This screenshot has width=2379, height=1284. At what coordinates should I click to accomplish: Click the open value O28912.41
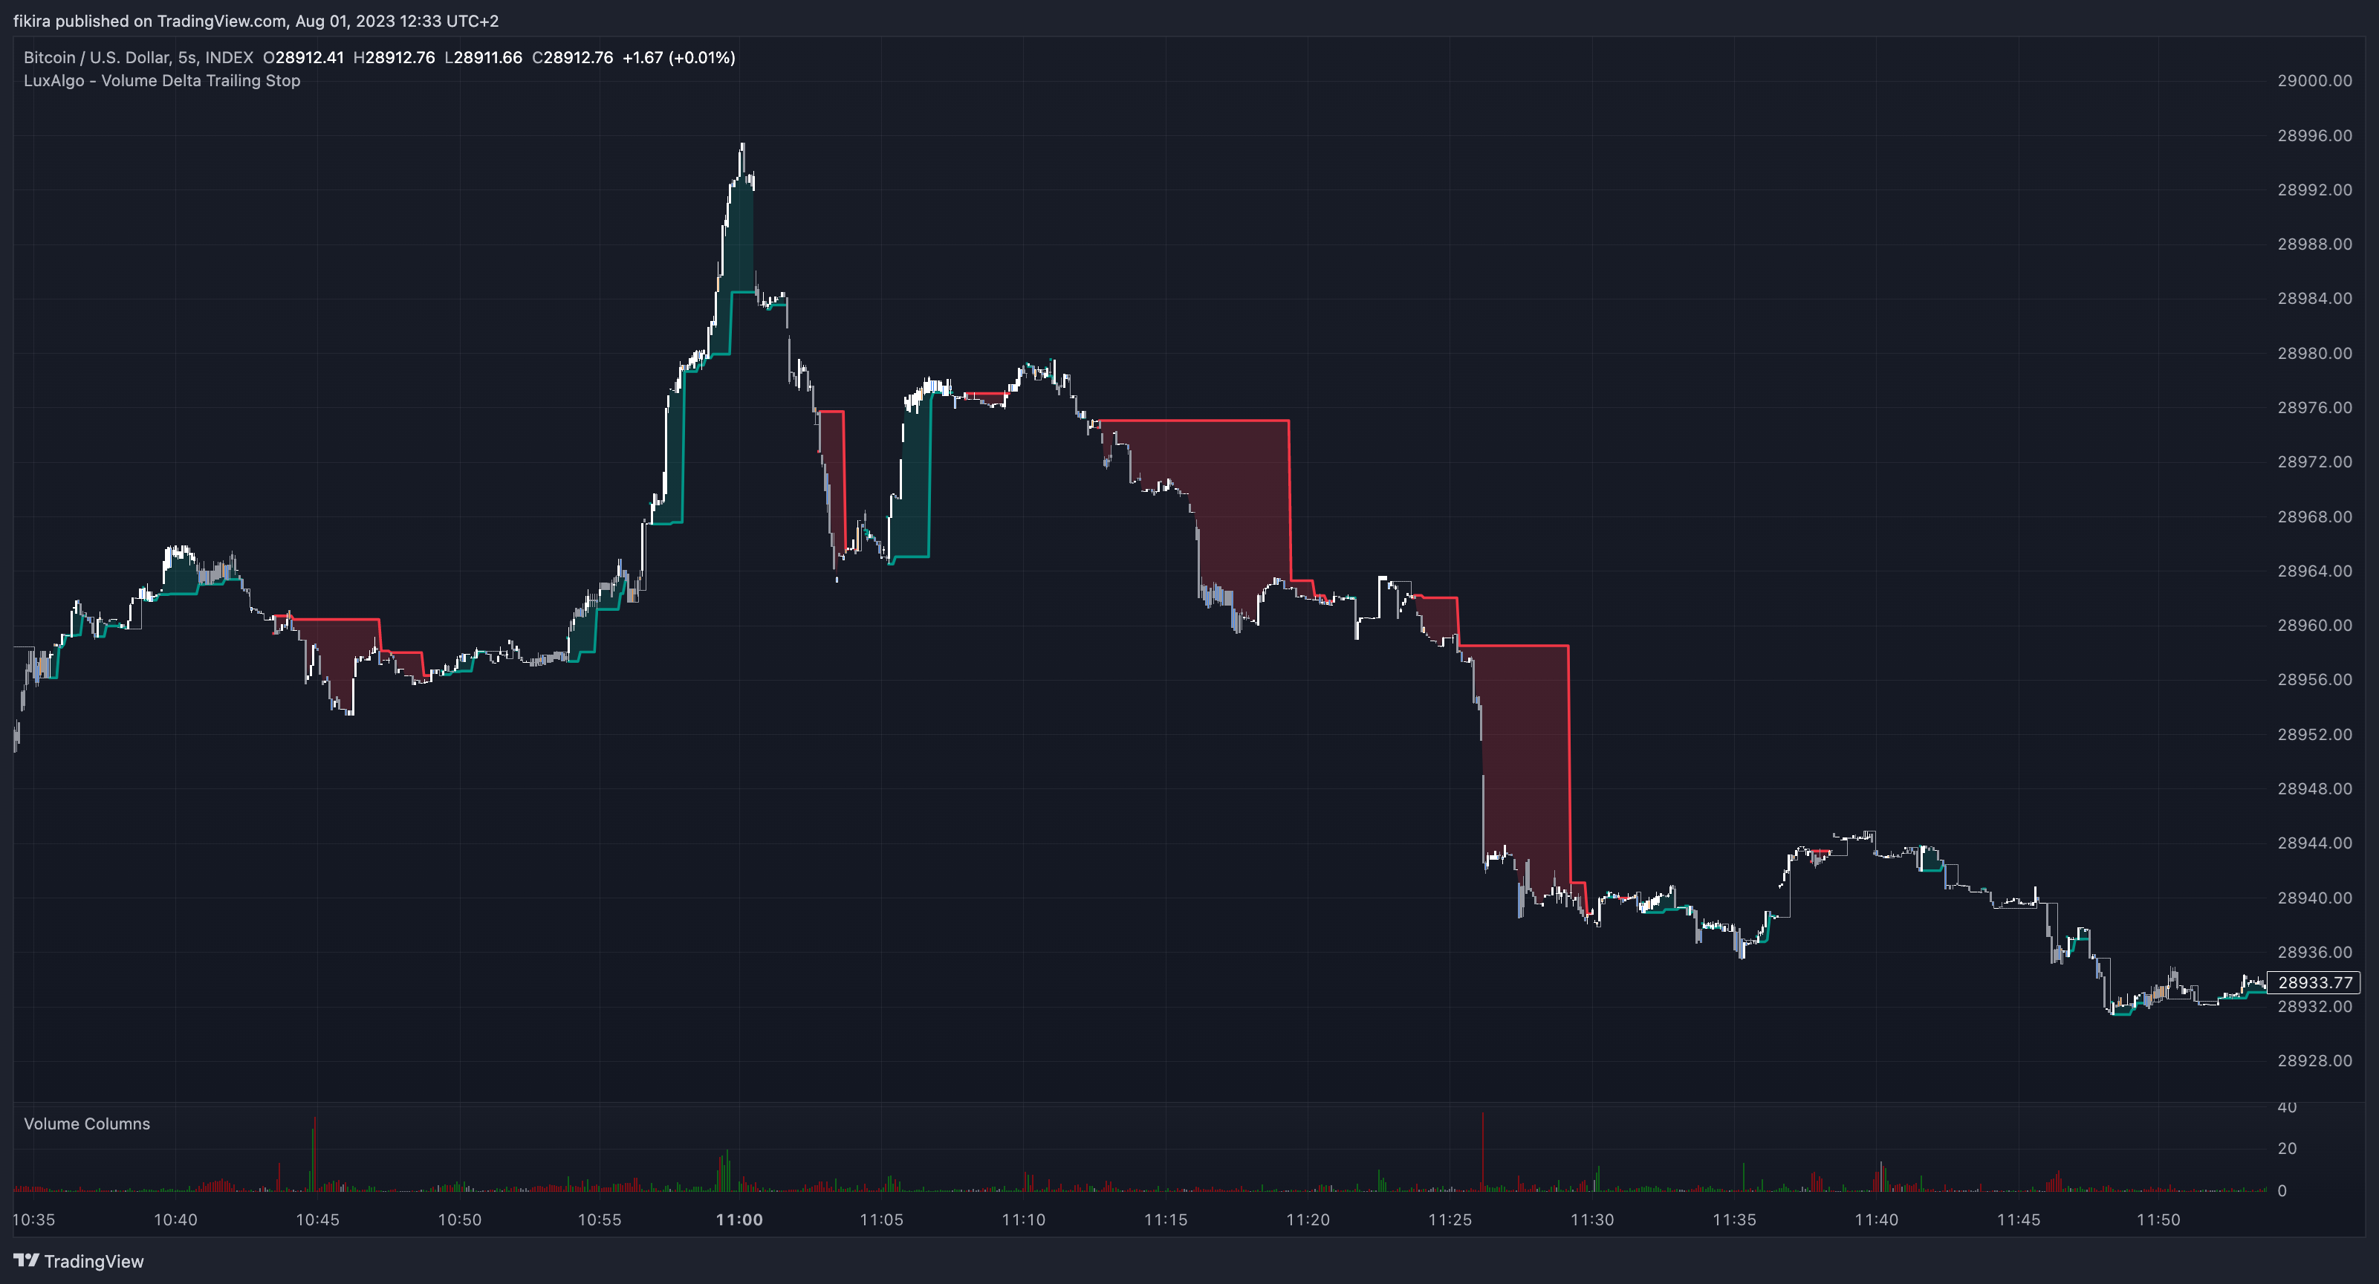(304, 57)
